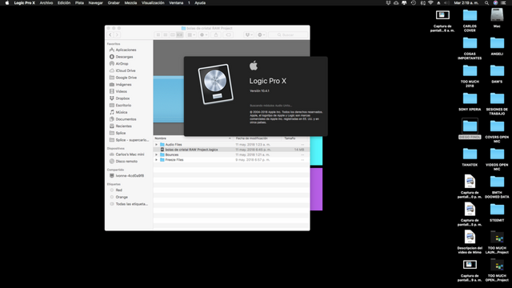
Task: Select AirDrop in Finder sidebar
Action: tap(122, 64)
